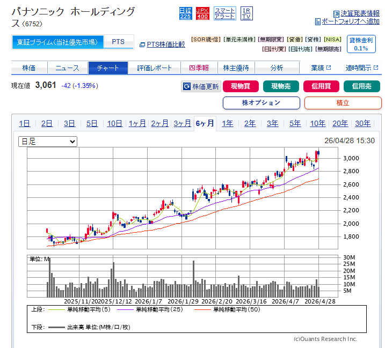Click the calendar icon beside 決算発表情報

(336, 14)
